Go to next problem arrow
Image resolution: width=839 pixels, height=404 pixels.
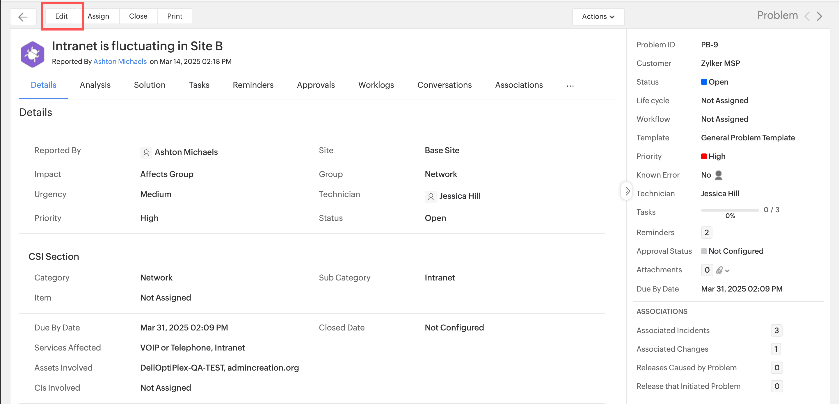click(820, 16)
